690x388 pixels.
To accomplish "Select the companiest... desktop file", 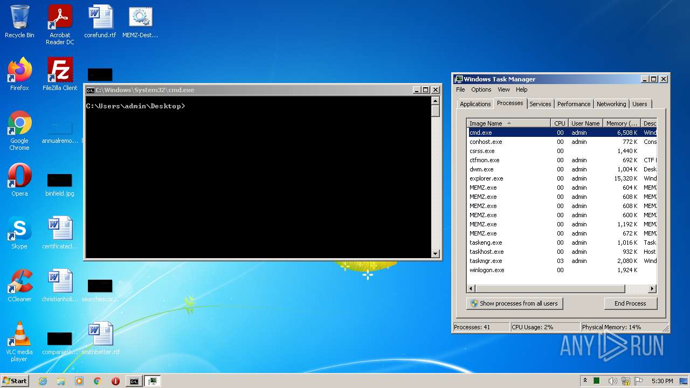I will pyautogui.click(x=60, y=343).
